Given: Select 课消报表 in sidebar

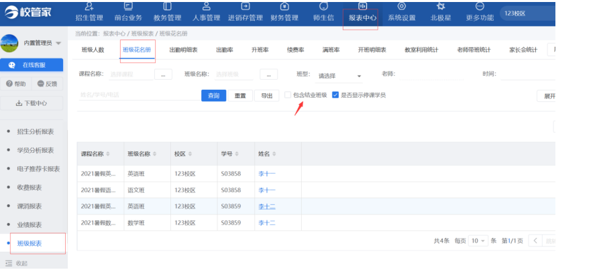Looking at the screenshot, I should pos(30,206).
